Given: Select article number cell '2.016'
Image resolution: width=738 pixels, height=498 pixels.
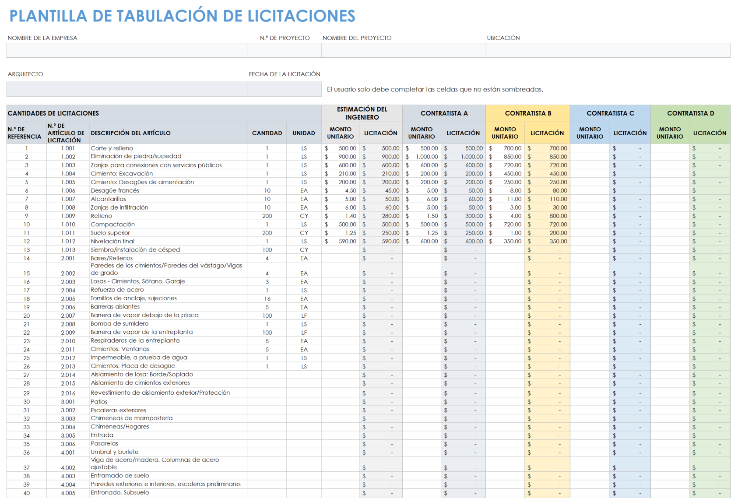Looking at the screenshot, I should (68, 393).
